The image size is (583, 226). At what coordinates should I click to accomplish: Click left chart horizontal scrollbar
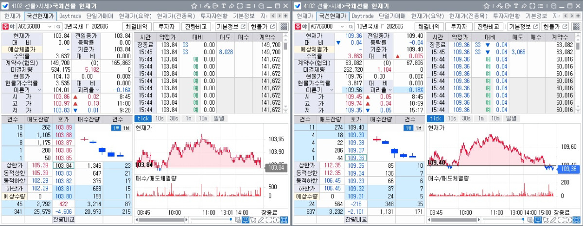pos(161,220)
